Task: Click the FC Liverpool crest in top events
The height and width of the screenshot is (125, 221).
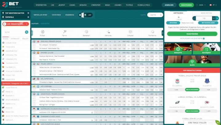Action: 177,81
